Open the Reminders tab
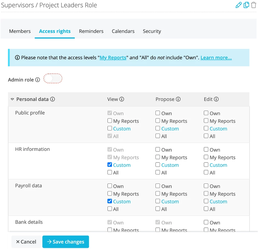This screenshot has width=258, height=249. click(x=91, y=31)
